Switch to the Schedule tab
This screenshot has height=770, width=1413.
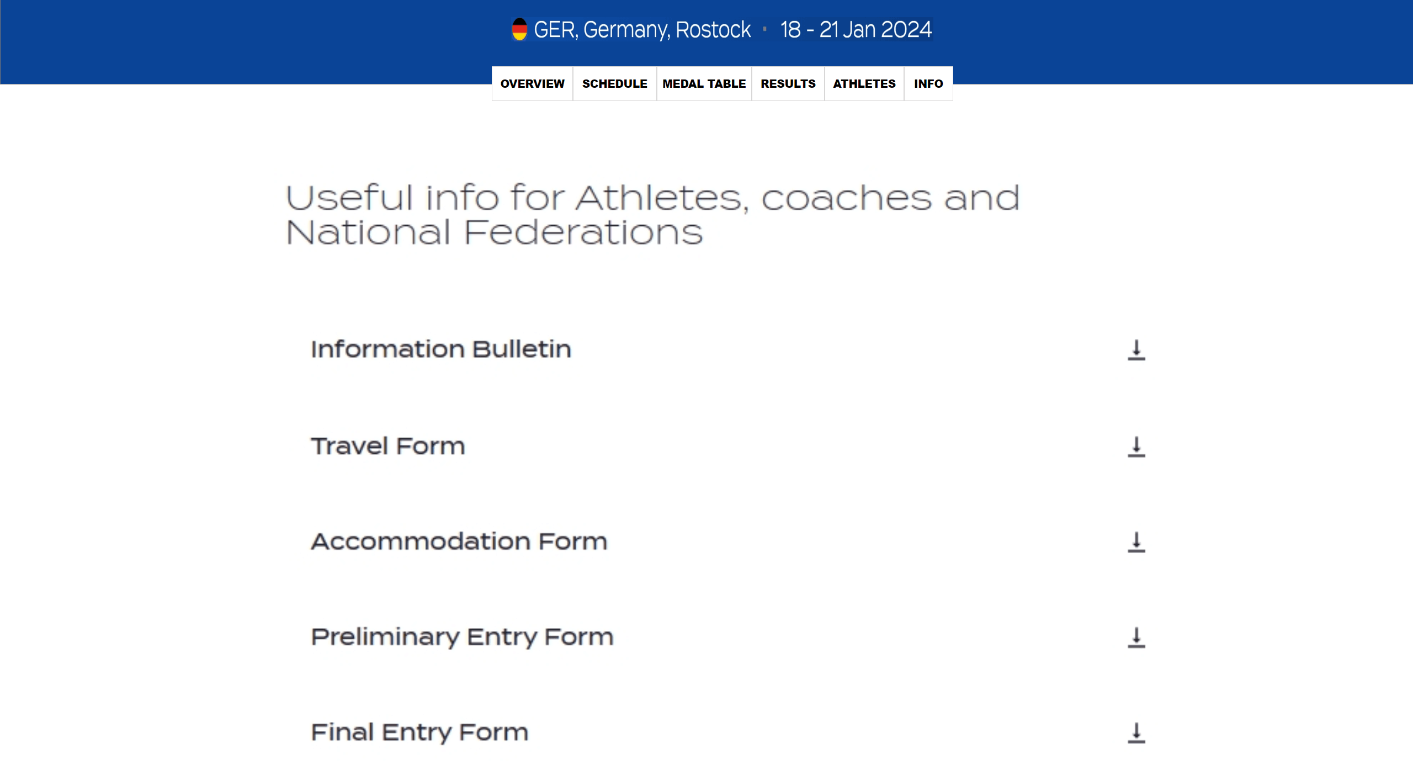pyautogui.click(x=614, y=84)
